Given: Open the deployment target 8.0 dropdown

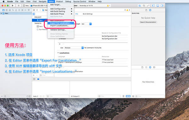Looking at the screenshot, I should pos(86,24).
